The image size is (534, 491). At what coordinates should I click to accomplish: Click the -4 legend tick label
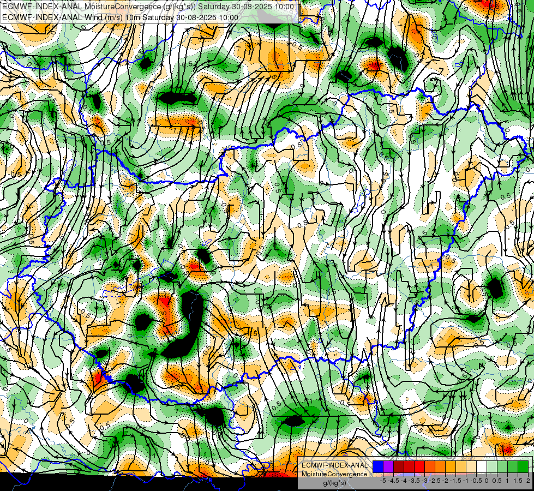point(404,481)
